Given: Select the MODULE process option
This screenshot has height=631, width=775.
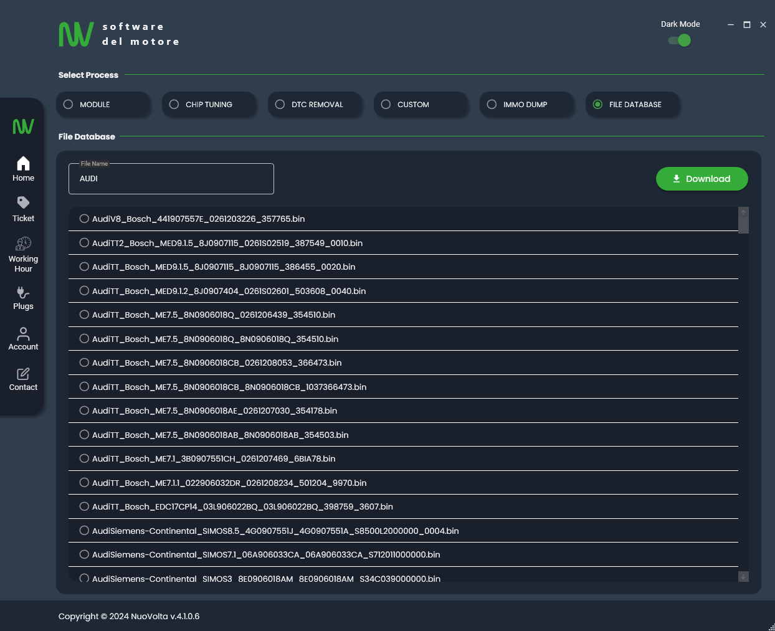Looking at the screenshot, I should pos(69,105).
